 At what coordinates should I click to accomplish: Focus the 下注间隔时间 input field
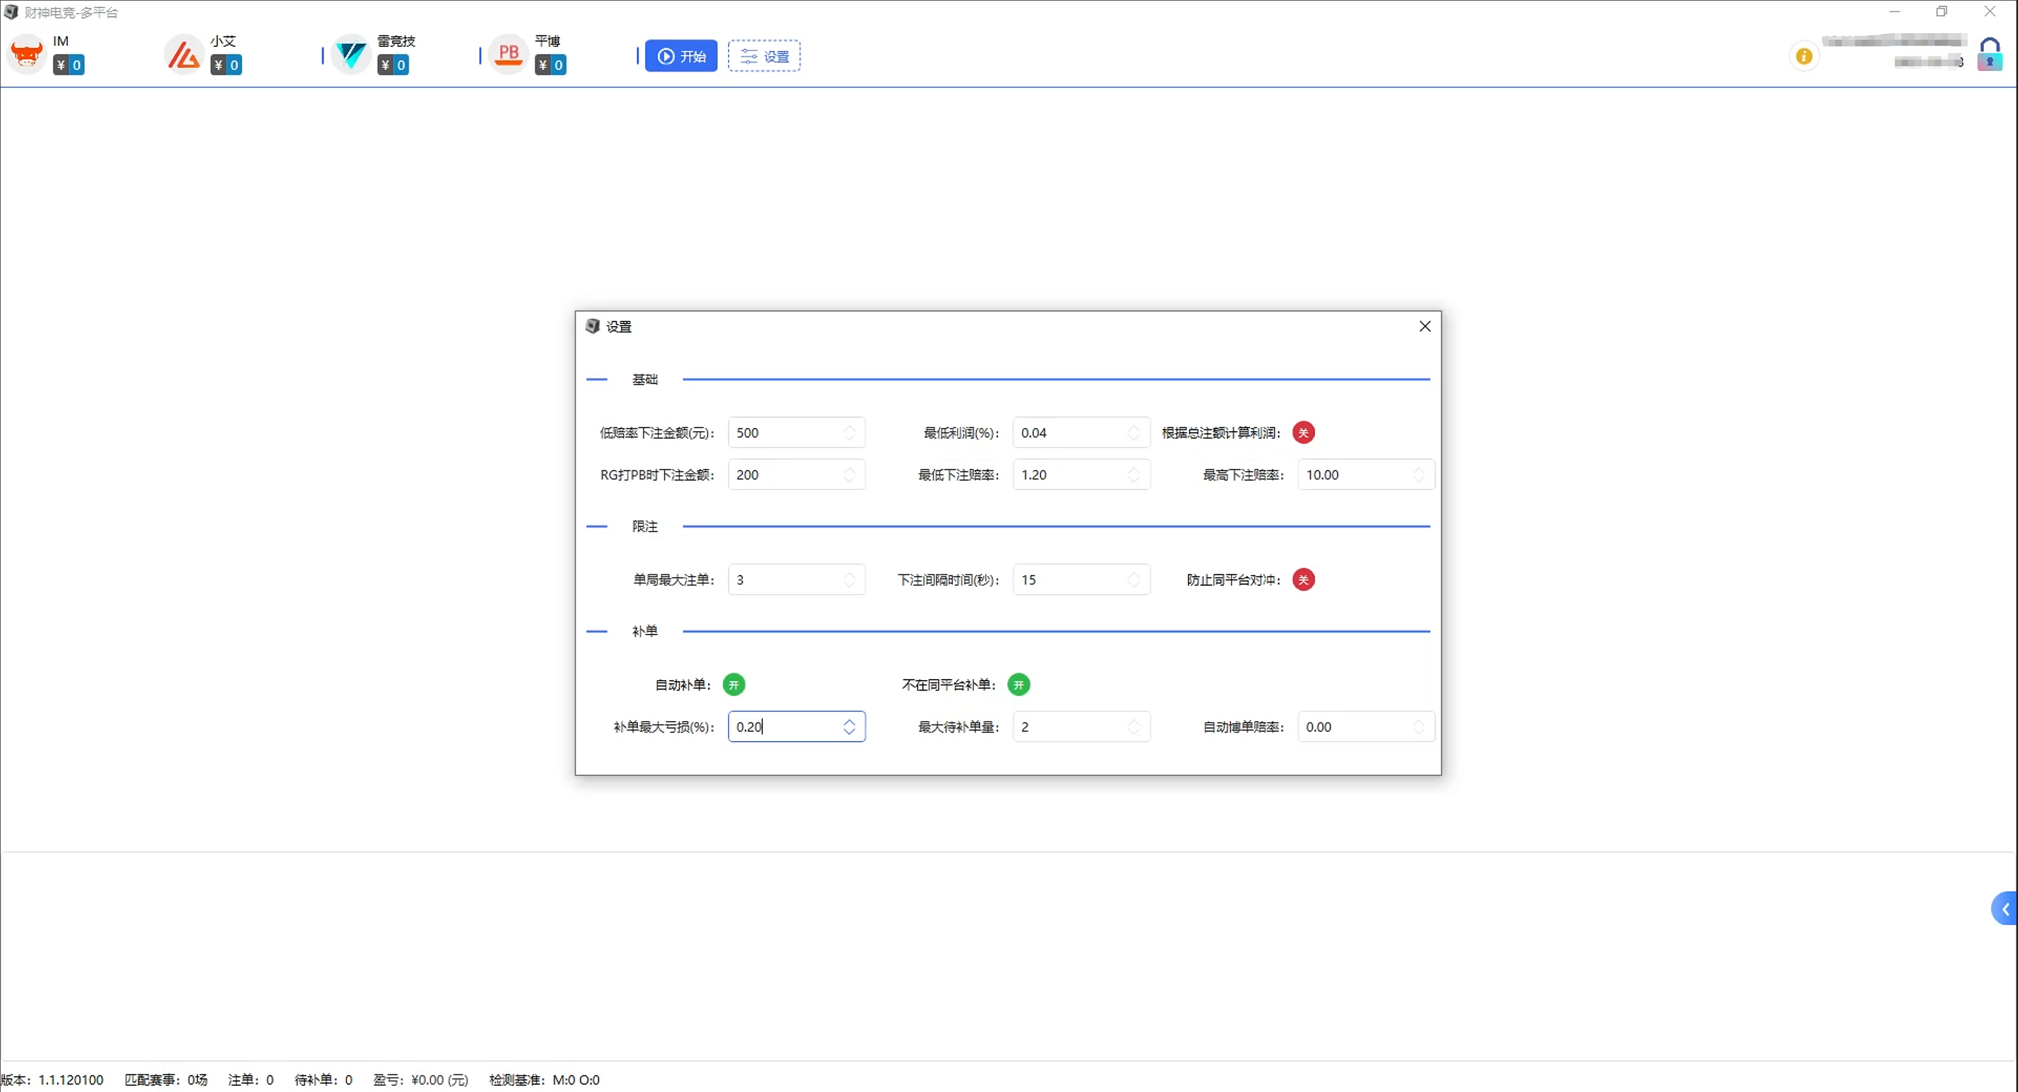click(x=1069, y=580)
